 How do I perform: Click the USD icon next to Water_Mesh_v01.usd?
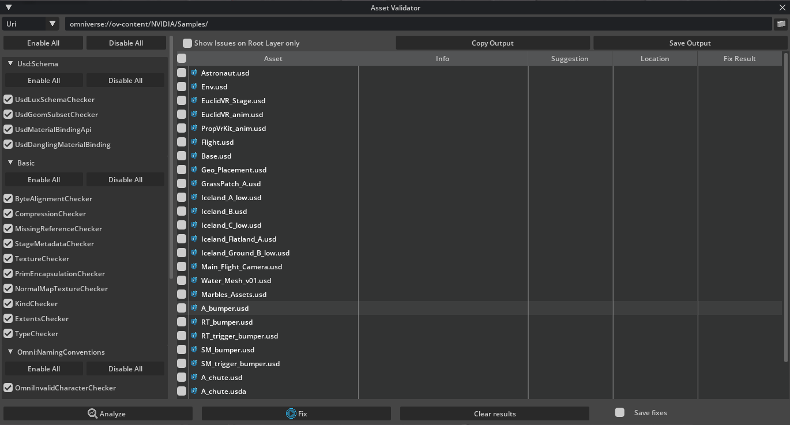pos(194,280)
